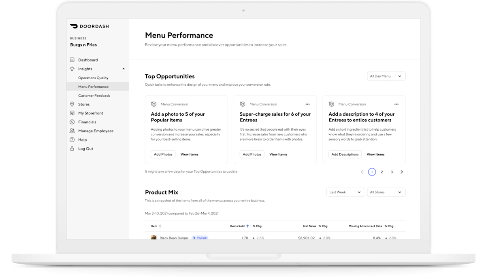Click the Top Opportunities heading
The image size is (486, 279).
170,76
